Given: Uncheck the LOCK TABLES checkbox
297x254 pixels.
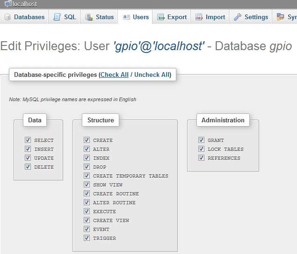Looking at the screenshot, I should pyautogui.click(x=201, y=149).
